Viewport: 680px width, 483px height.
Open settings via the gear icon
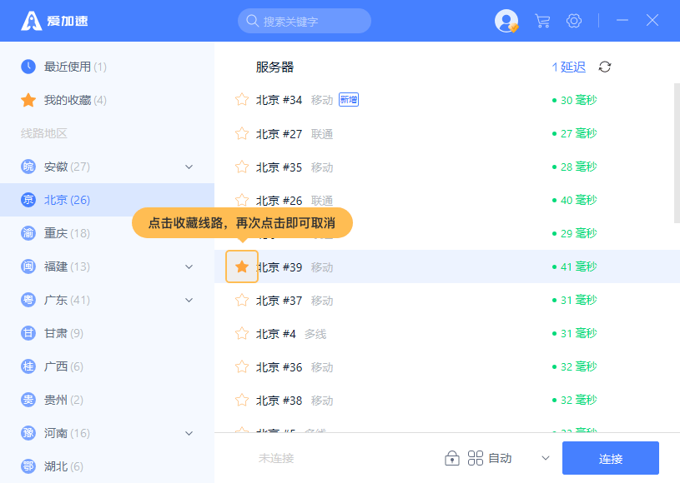[574, 21]
